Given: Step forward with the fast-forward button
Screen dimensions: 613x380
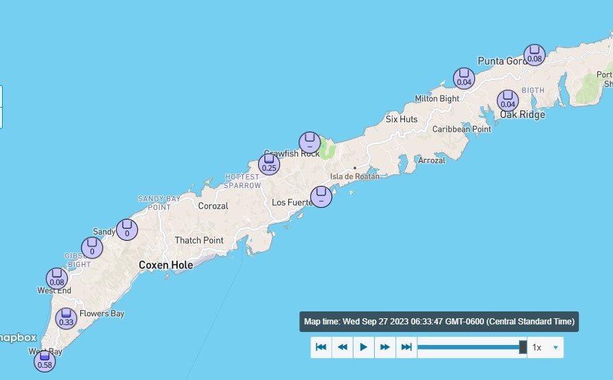Looking at the screenshot, I should click(385, 348).
